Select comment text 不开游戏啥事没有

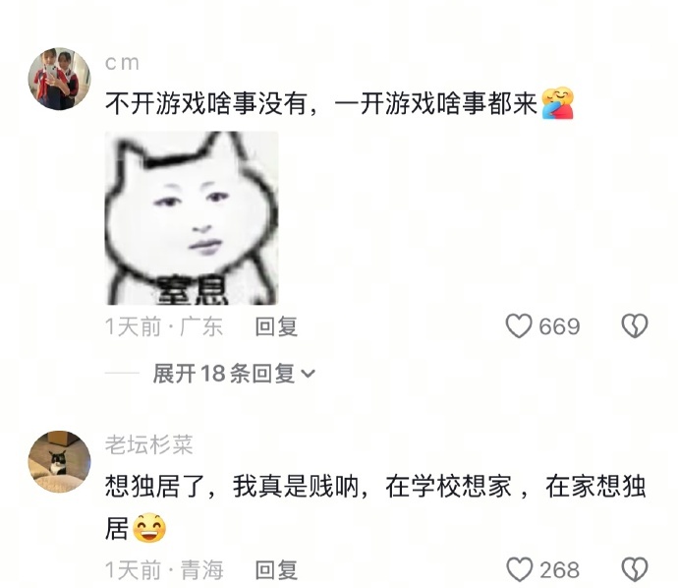pos(206,104)
